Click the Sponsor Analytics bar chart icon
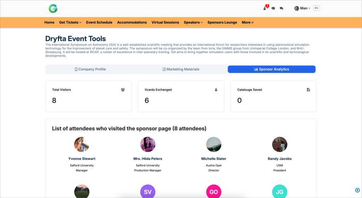362x198 pixels. [256, 69]
